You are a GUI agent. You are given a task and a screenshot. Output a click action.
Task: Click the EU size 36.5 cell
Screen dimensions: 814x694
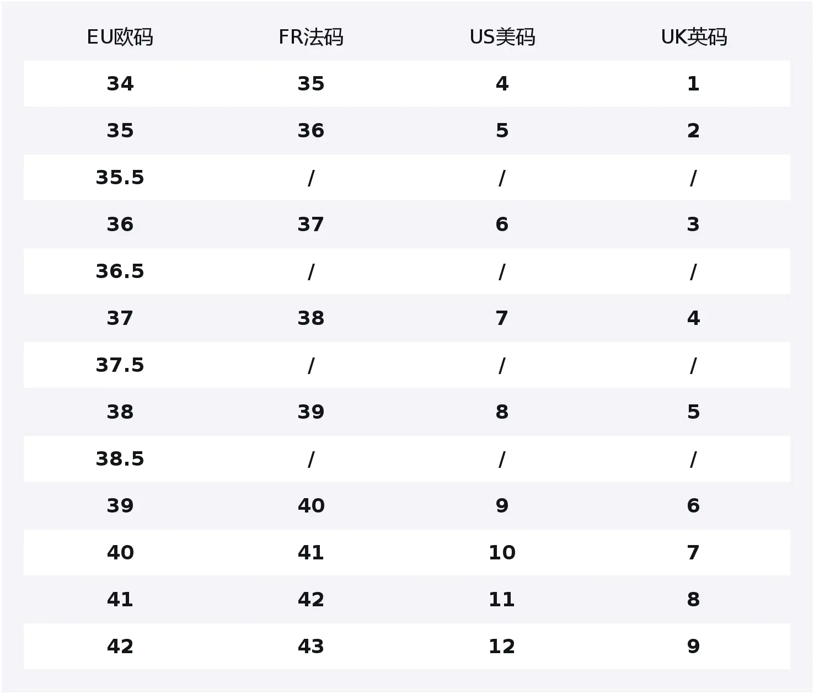[x=120, y=271]
